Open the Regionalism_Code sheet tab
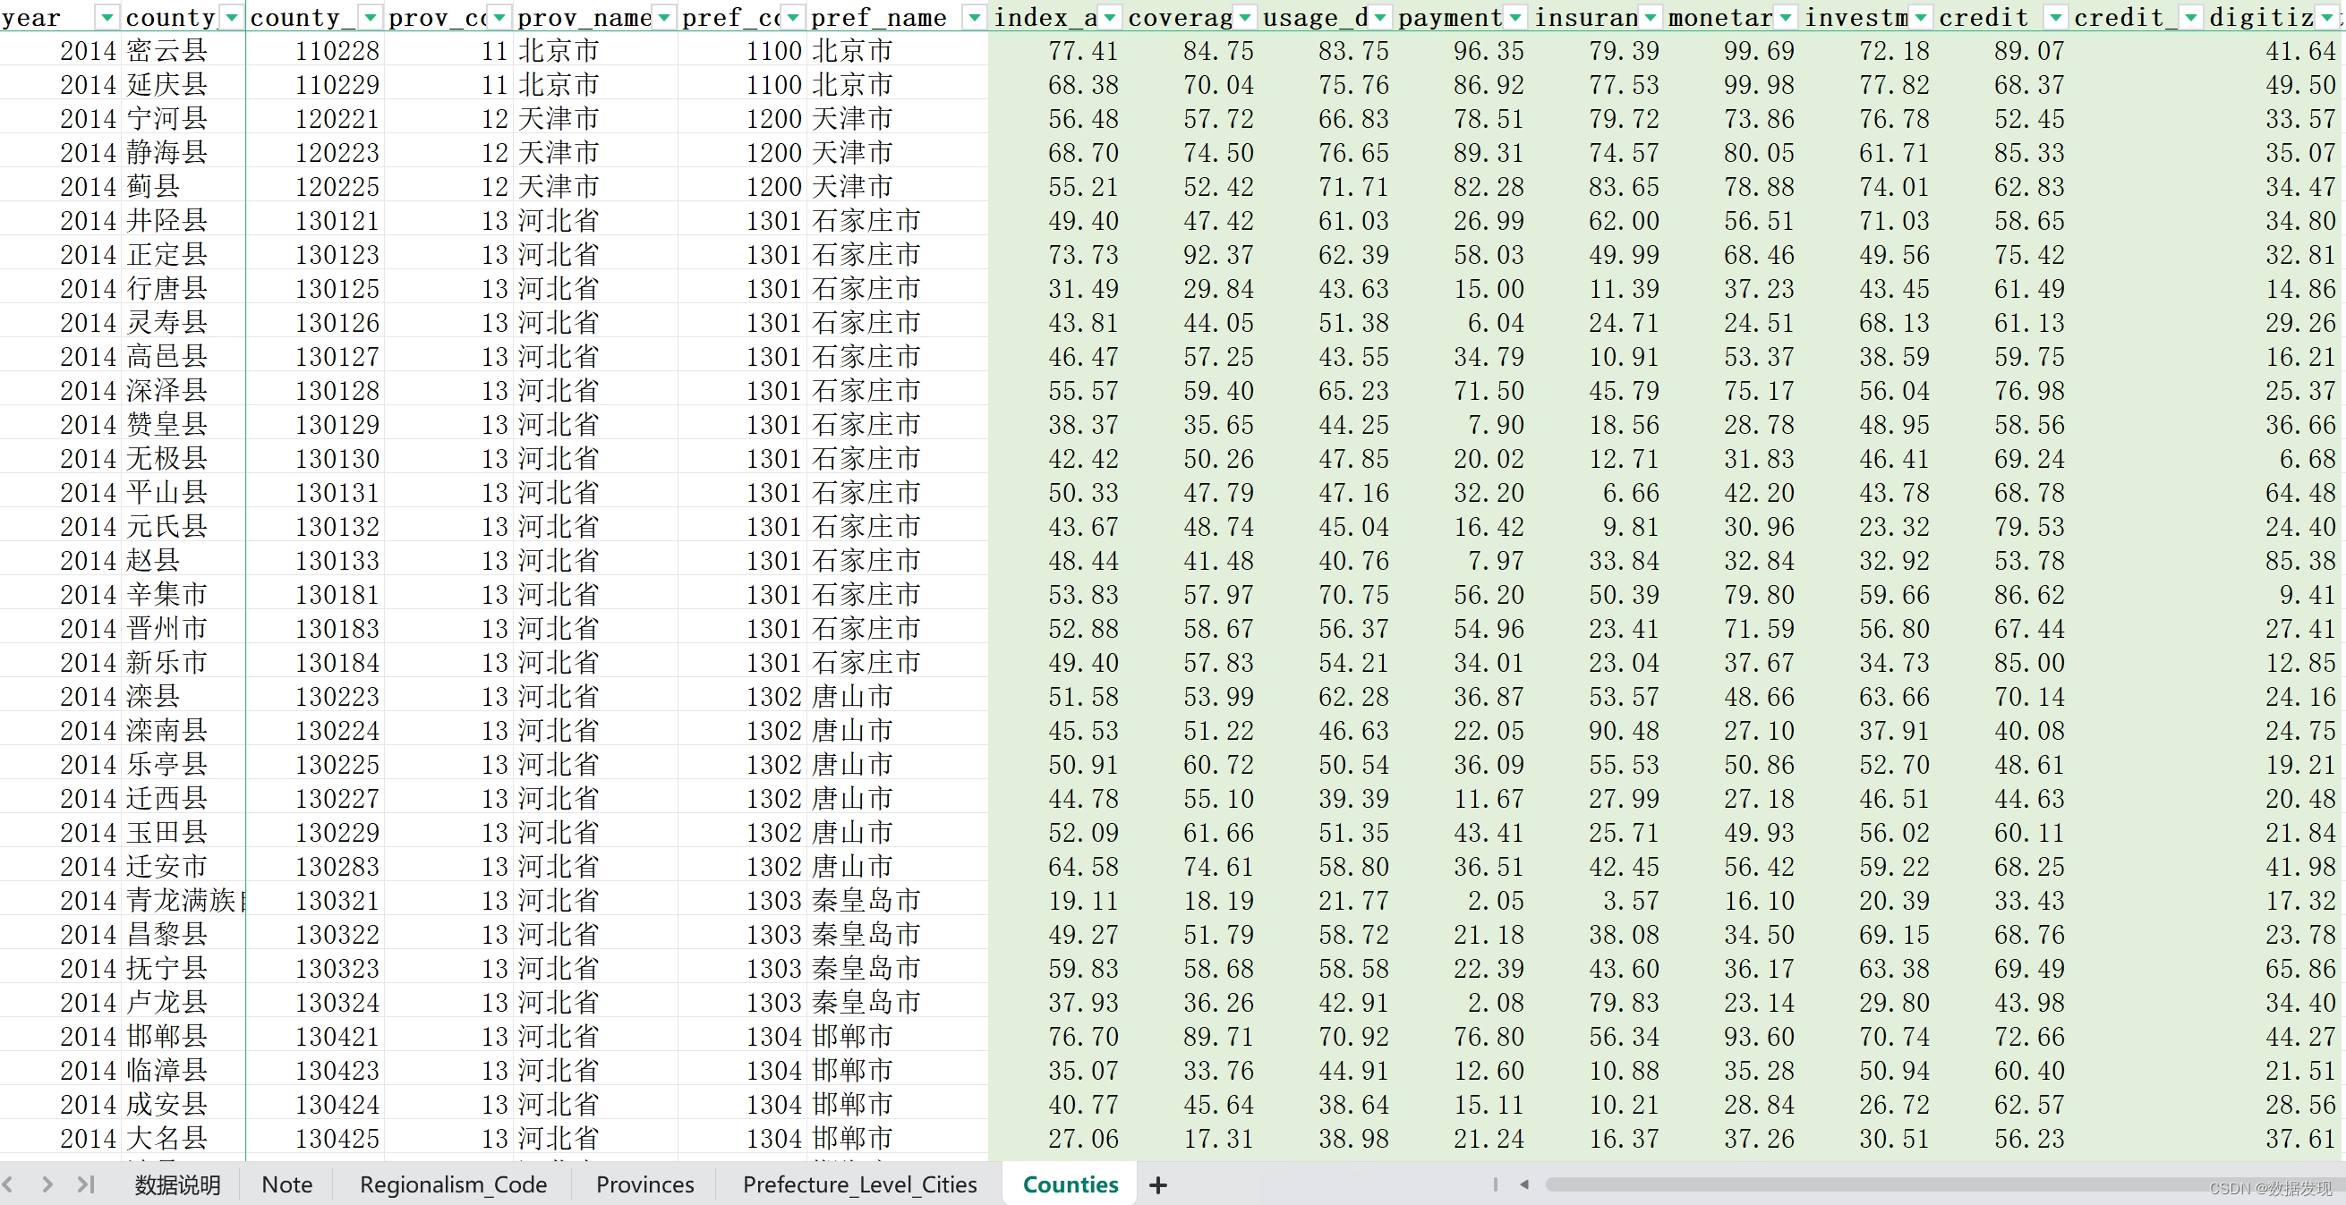The image size is (2346, 1205). [x=453, y=1185]
